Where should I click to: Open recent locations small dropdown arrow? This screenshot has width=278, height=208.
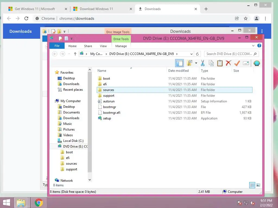click(69, 54)
